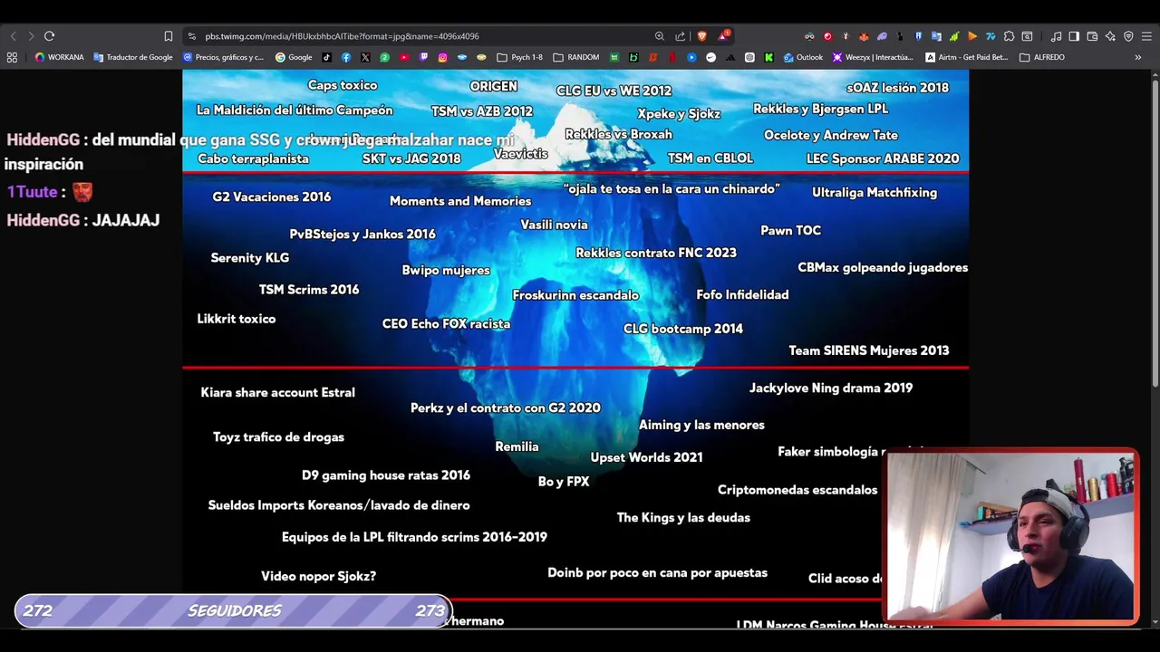Image resolution: width=1160 pixels, height=652 pixels.
Task: Open Brave Shields lion icon
Action: pos(701,36)
